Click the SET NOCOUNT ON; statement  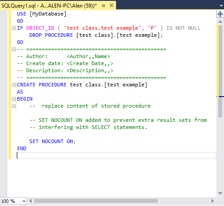[52, 141]
